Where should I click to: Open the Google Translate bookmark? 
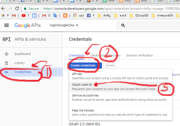point(55,15)
